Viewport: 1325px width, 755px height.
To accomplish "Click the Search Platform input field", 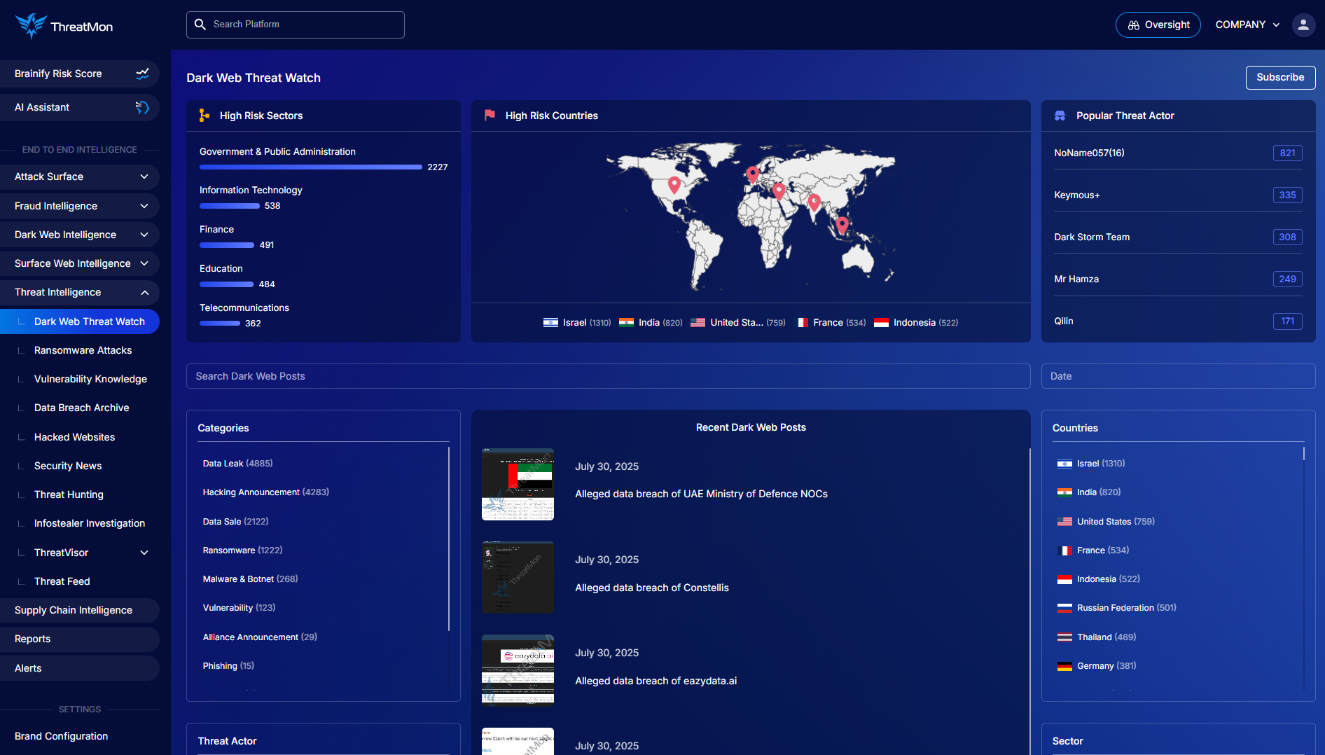I will tap(296, 25).
